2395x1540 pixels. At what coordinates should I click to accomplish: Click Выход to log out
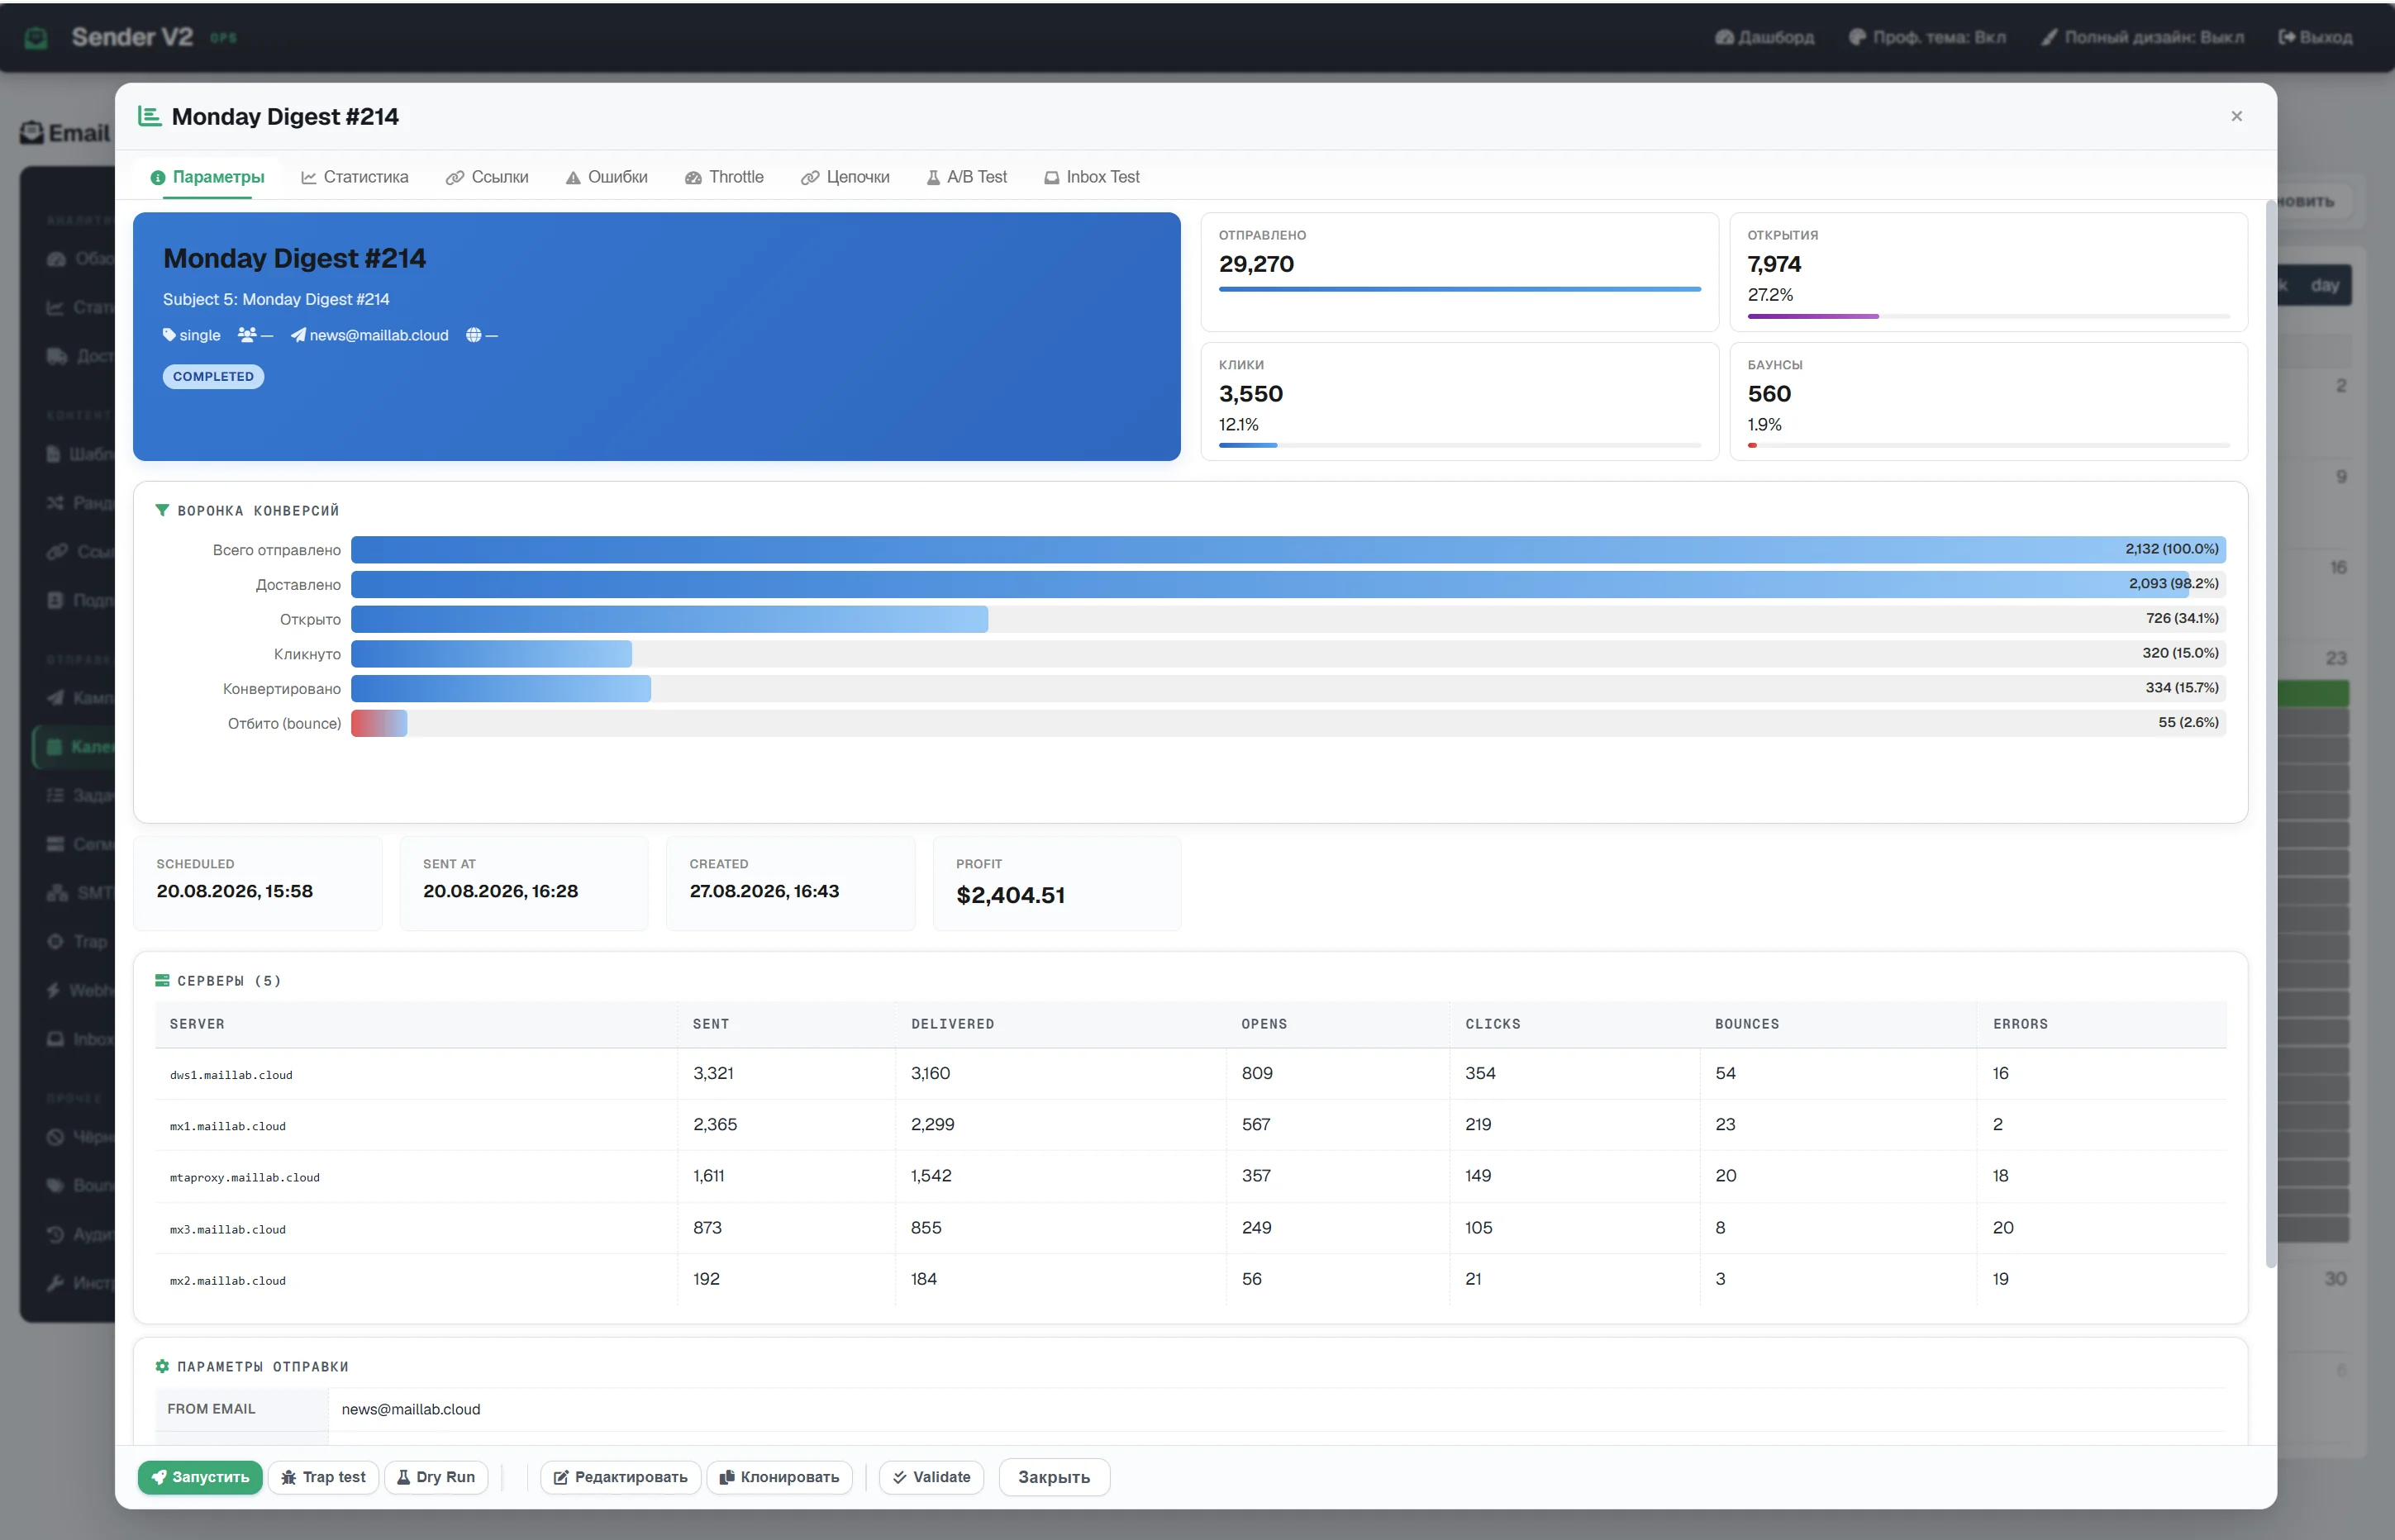[x=2315, y=37]
